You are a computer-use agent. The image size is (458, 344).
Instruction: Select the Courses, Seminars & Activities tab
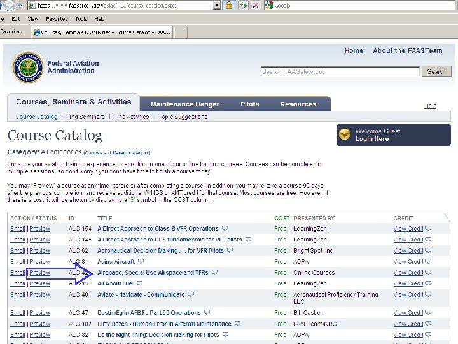[74, 102]
